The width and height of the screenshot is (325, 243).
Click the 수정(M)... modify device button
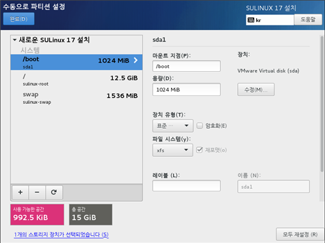256,89
